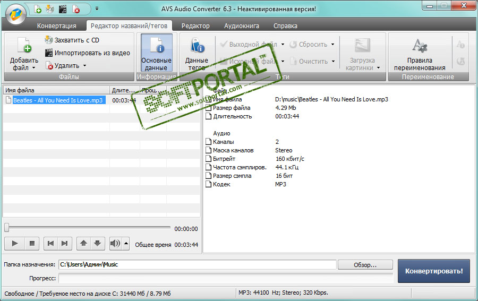Expand the Удалить dropdown arrow
478x301 pixels.
point(85,65)
